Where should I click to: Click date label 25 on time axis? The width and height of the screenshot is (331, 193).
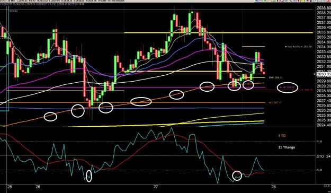tap(10, 187)
